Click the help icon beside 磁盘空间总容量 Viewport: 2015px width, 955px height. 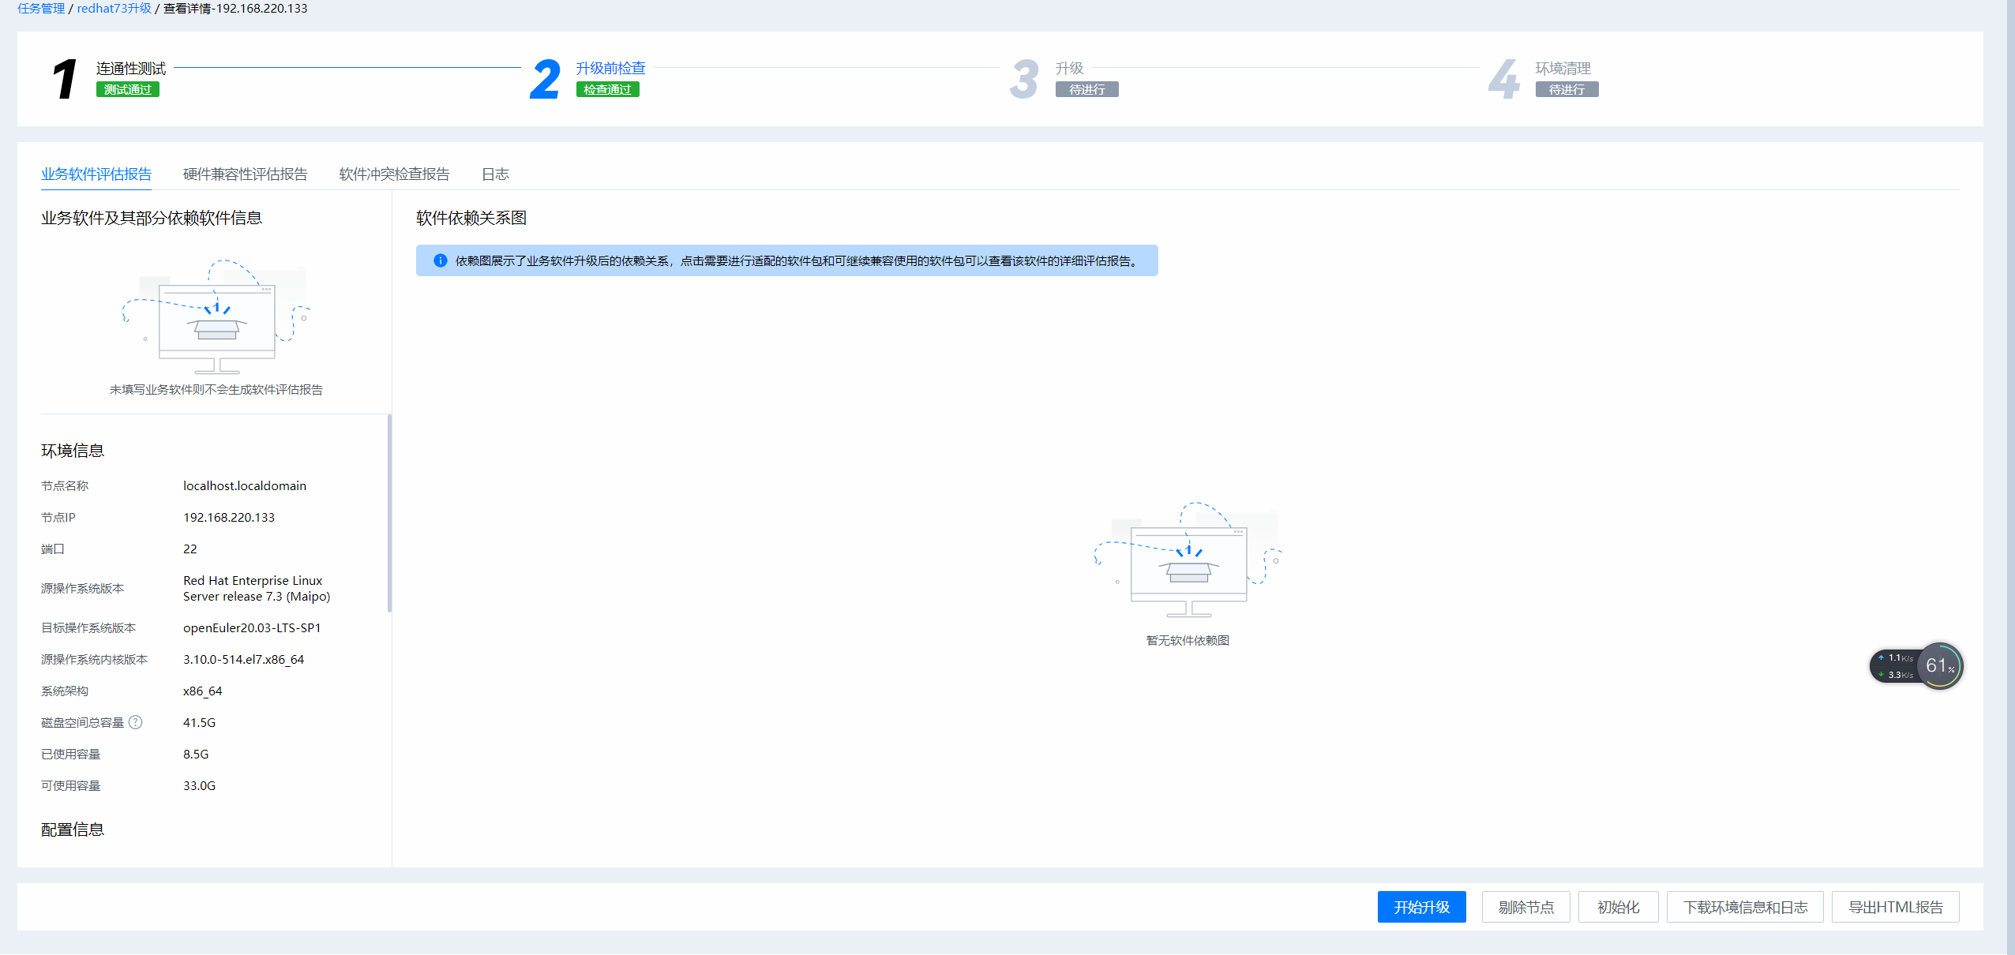click(x=136, y=722)
